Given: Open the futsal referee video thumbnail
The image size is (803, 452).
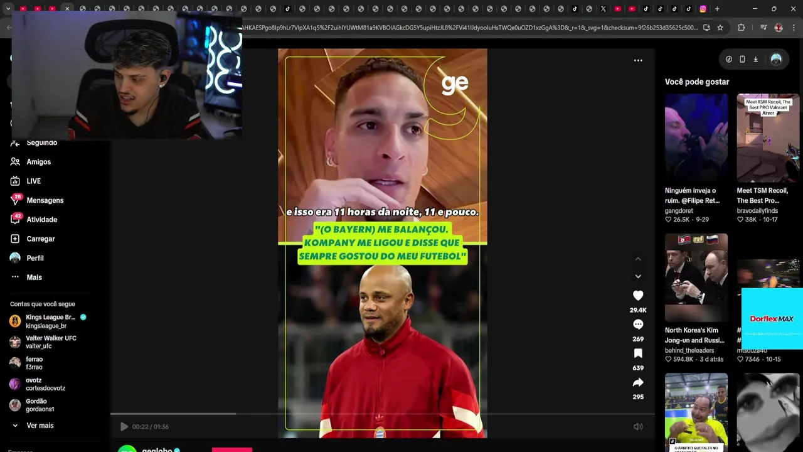Looking at the screenshot, I should (x=696, y=411).
